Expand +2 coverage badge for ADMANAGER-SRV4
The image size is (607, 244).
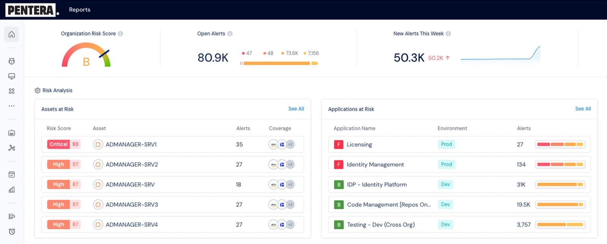coord(290,225)
